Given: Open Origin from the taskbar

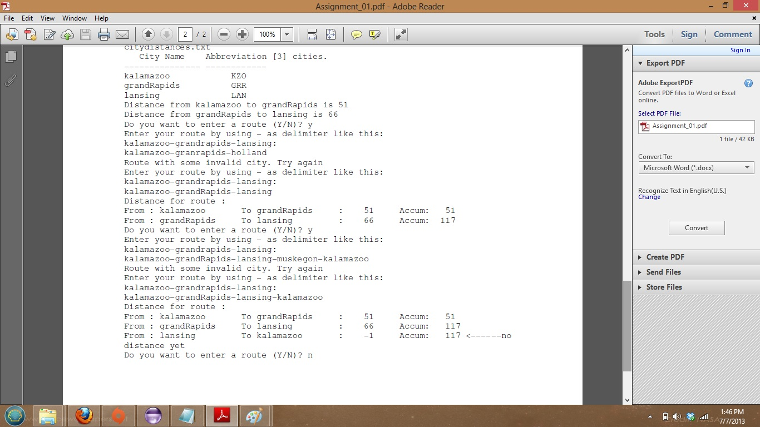Looking at the screenshot, I should tap(118, 416).
